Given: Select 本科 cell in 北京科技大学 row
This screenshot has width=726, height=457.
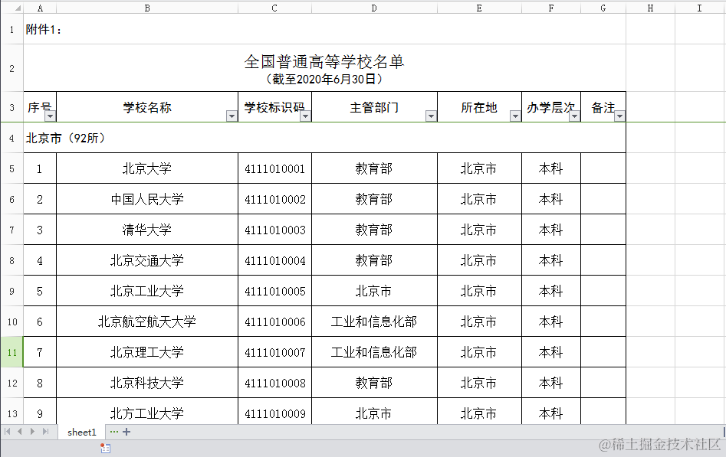Looking at the screenshot, I should (551, 383).
